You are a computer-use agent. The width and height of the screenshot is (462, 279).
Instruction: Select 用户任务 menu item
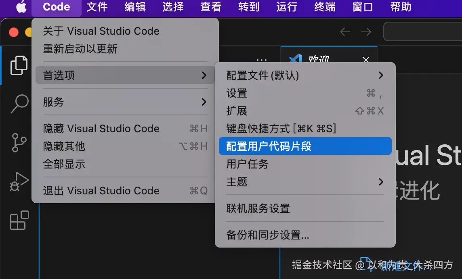305,164
